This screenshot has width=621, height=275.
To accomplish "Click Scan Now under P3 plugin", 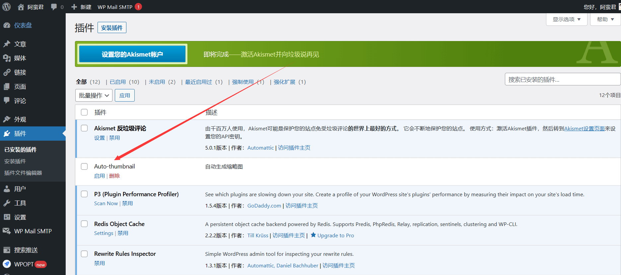I will point(106,203).
